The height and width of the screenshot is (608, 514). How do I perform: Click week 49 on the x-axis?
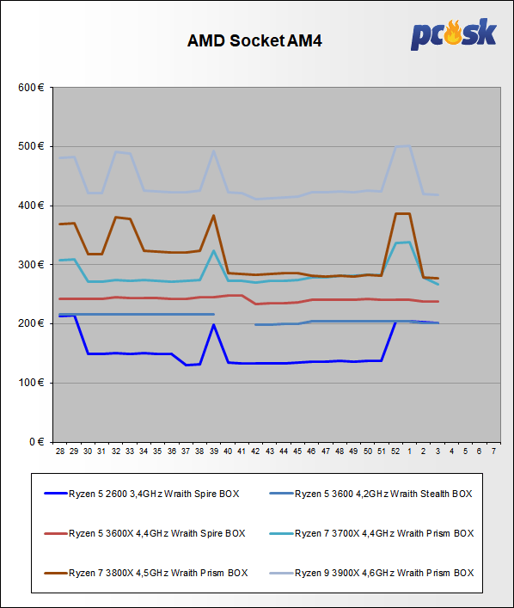point(353,451)
